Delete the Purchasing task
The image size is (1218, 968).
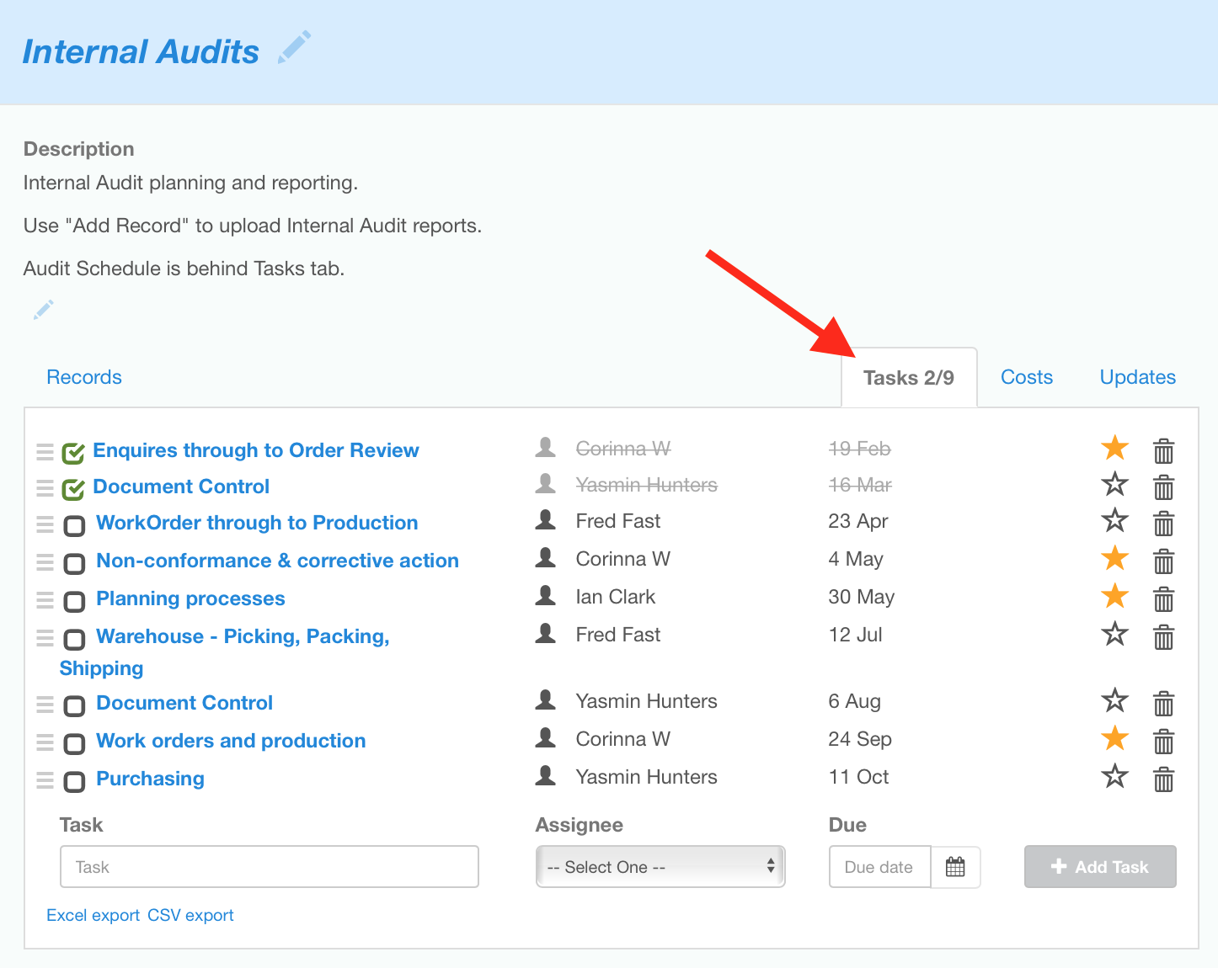[1163, 779]
